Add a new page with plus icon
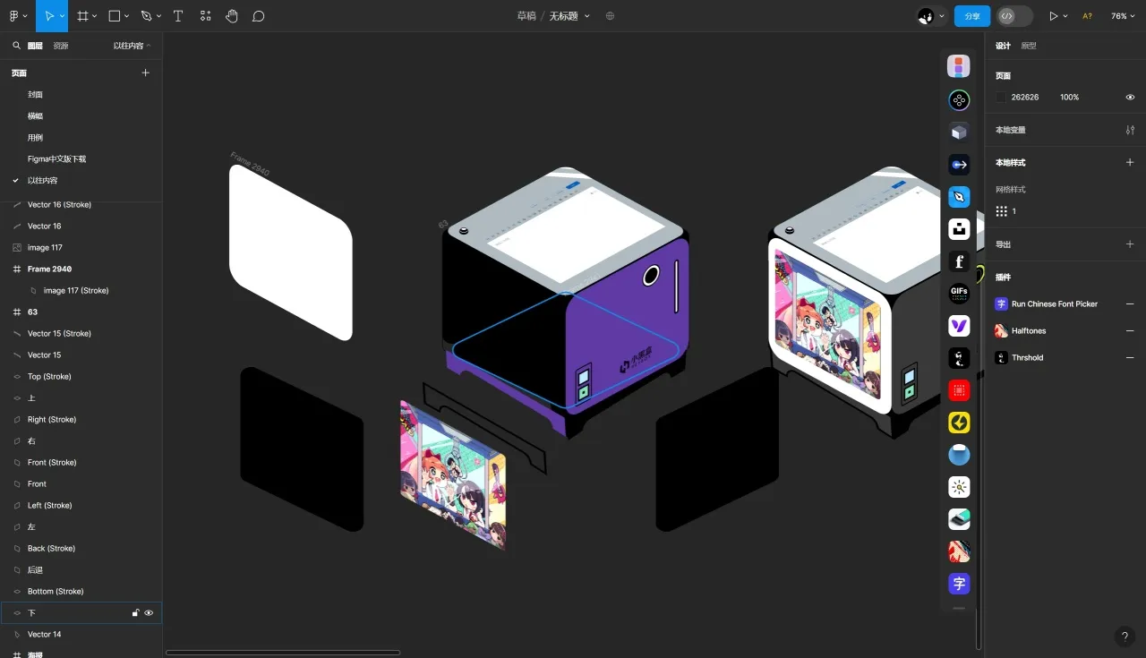The height and width of the screenshot is (658, 1146). [x=146, y=73]
